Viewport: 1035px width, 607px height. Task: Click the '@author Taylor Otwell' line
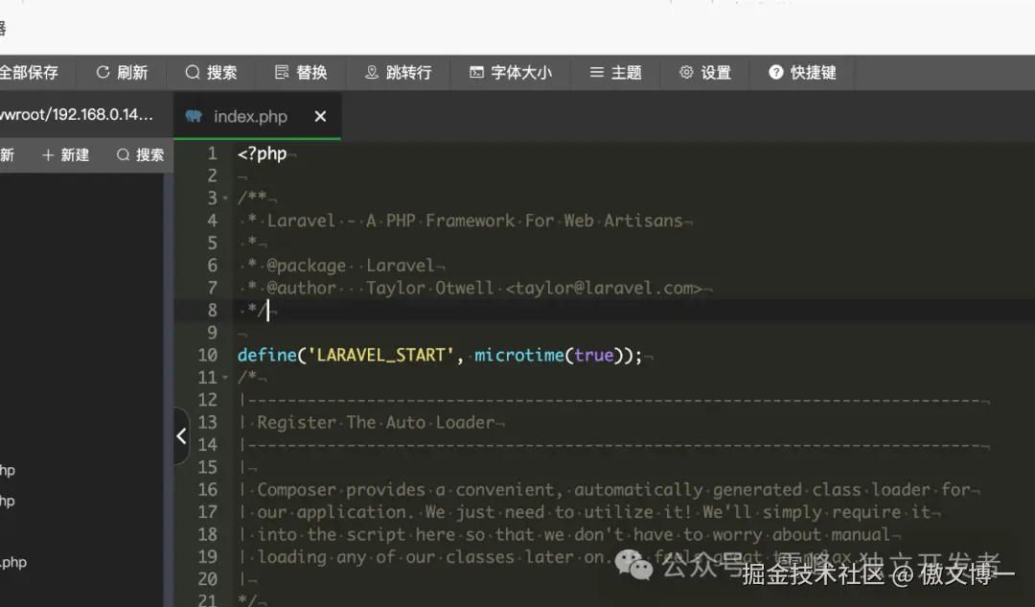click(484, 288)
